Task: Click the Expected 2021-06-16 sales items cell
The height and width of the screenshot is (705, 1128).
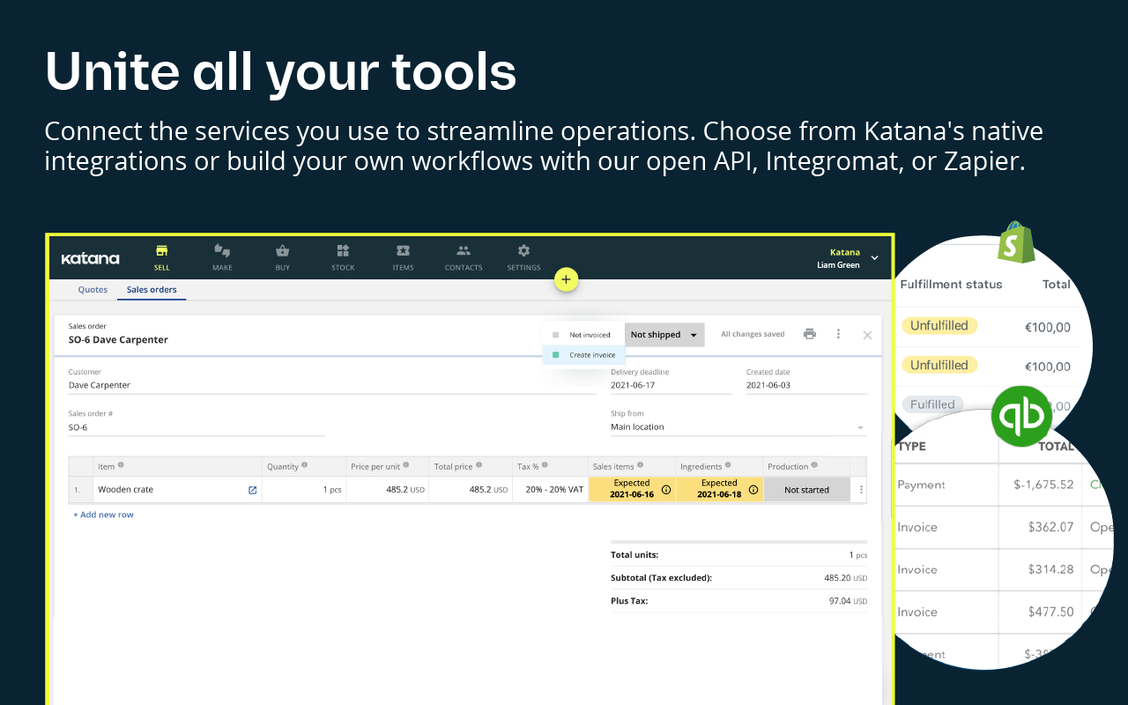Action: pos(632,489)
